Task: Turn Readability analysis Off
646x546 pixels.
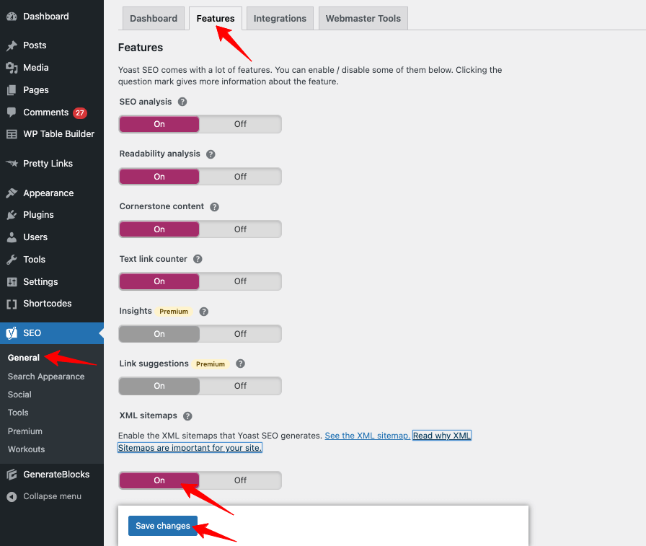Action: click(x=240, y=177)
